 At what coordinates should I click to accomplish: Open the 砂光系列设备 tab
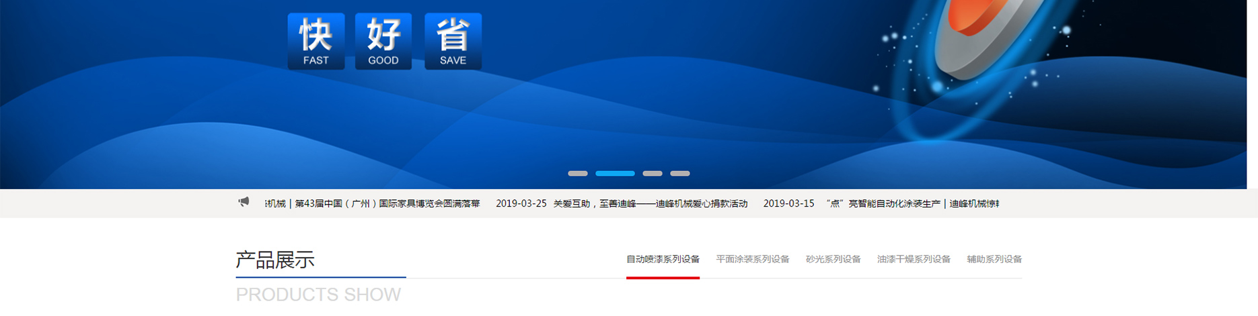pyautogui.click(x=833, y=260)
